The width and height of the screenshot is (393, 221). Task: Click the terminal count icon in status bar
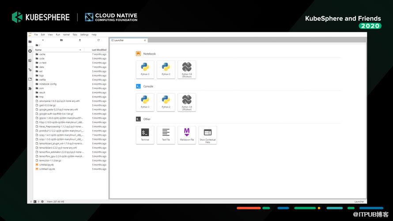click(x=35, y=202)
